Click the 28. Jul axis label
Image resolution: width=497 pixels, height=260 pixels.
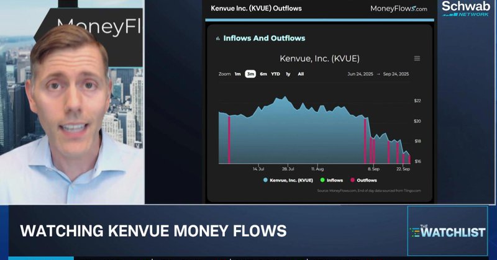pos(288,169)
